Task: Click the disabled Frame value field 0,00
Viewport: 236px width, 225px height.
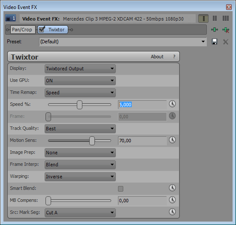Action: [142, 117]
